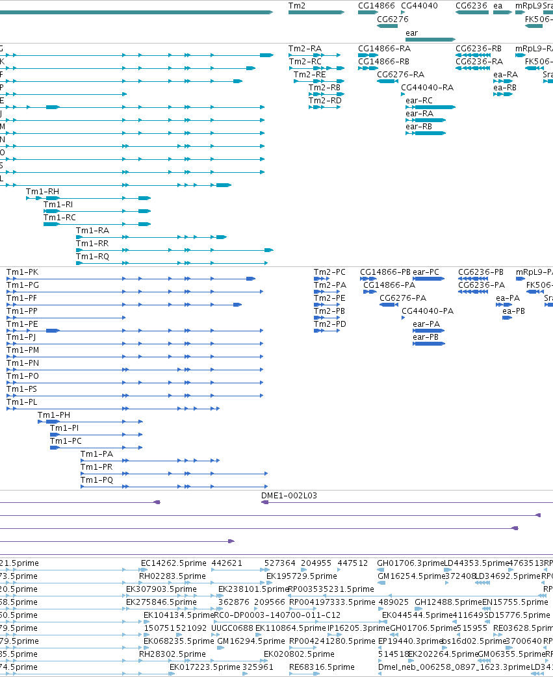Screen dimensions: 553x677
Task: Select the Tm1-RC transcript label
Action: click(x=60, y=217)
